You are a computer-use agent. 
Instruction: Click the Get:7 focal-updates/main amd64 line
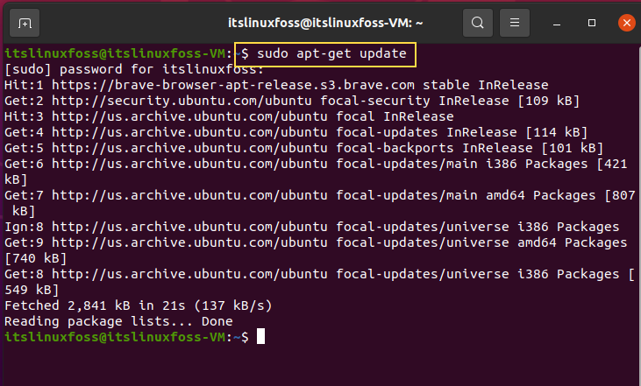point(320,195)
